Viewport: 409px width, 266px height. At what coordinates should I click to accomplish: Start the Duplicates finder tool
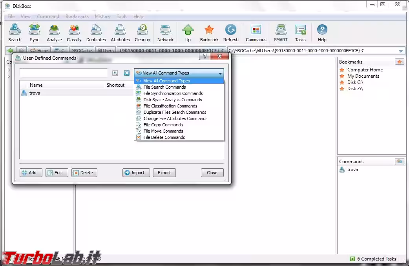click(x=96, y=33)
